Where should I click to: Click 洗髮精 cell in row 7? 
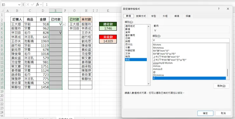click(x=30, y=41)
